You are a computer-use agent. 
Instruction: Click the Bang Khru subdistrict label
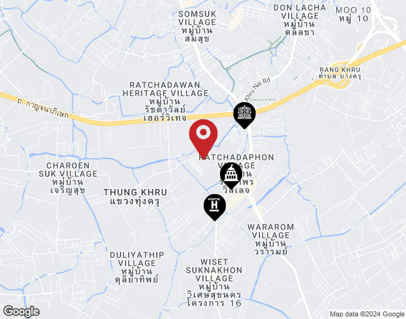click(x=340, y=73)
